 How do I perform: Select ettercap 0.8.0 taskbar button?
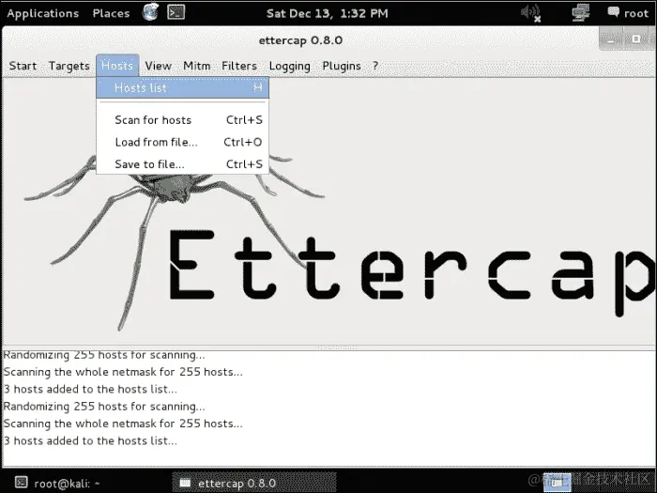(x=254, y=484)
